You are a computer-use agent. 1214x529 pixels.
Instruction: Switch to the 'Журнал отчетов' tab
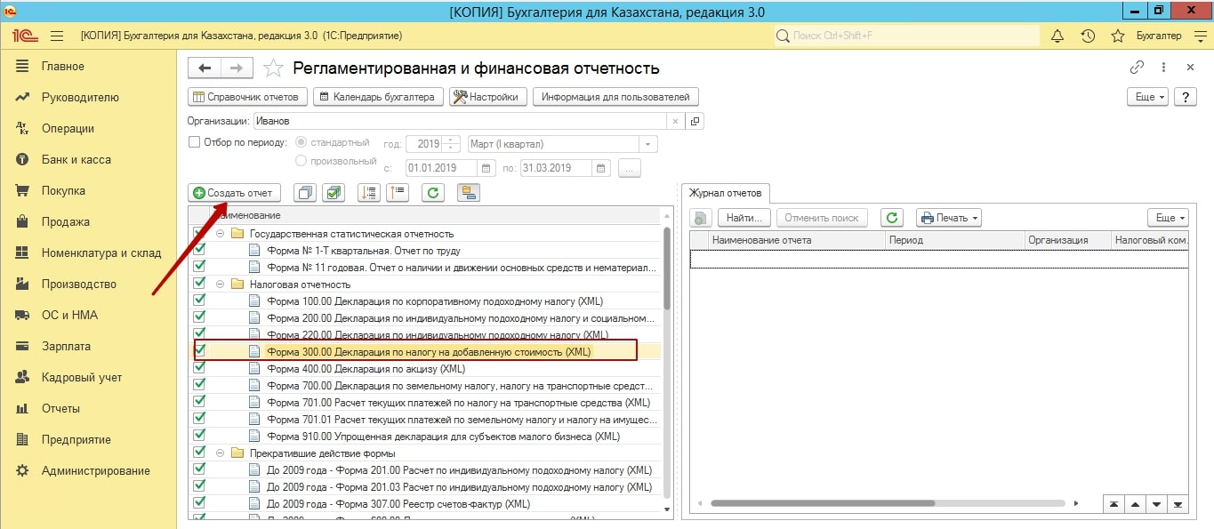coord(726,193)
